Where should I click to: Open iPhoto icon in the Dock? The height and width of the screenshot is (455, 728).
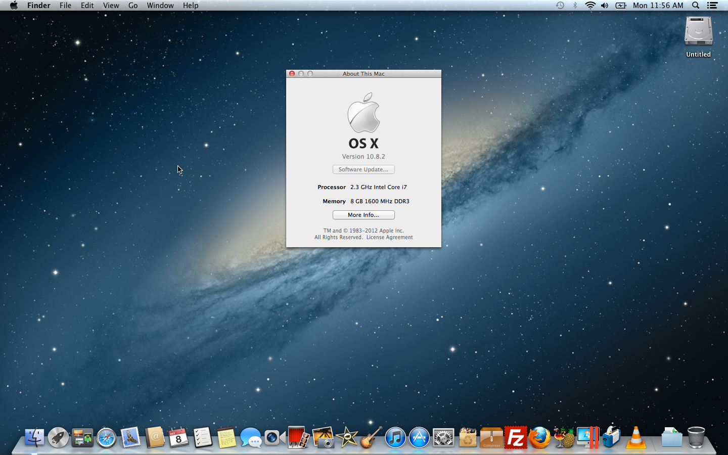pyautogui.click(x=323, y=438)
